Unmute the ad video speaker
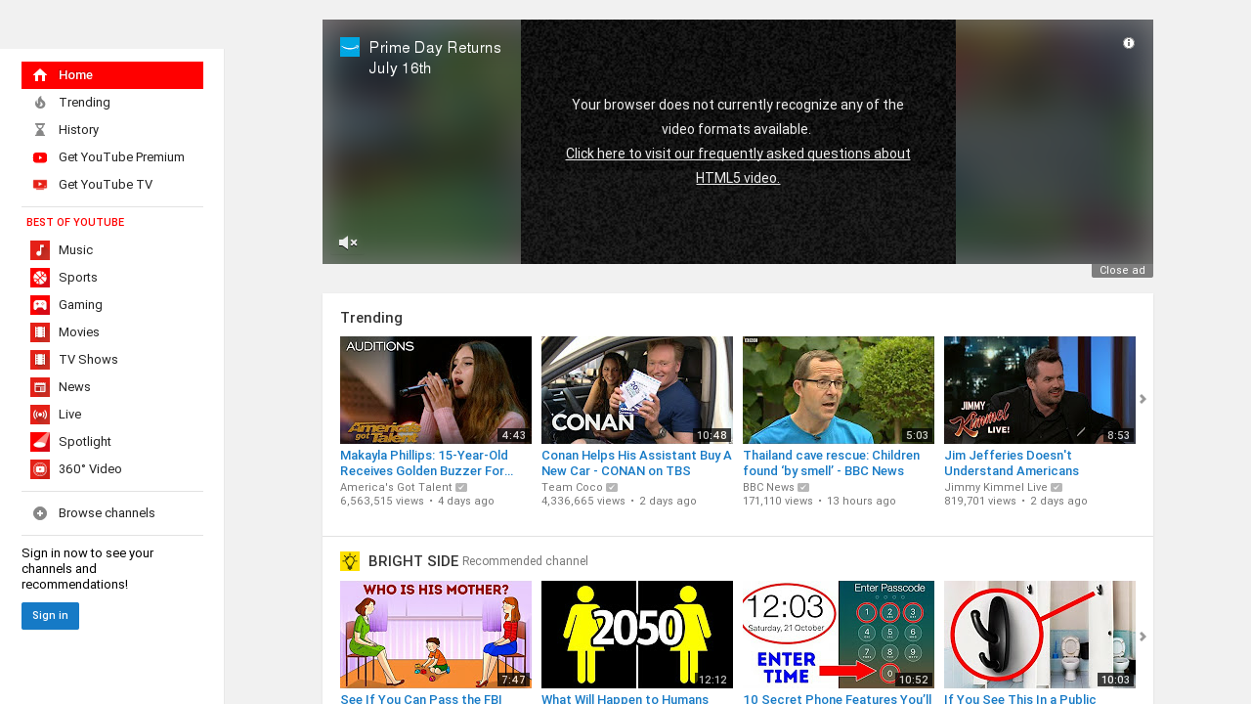 (x=348, y=242)
